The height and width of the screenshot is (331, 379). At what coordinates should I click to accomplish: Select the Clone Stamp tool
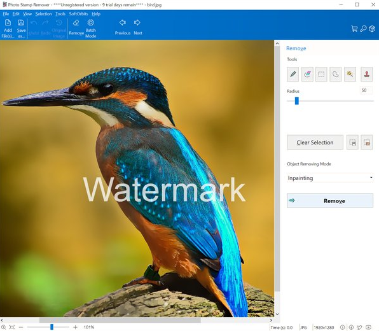coord(366,74)
